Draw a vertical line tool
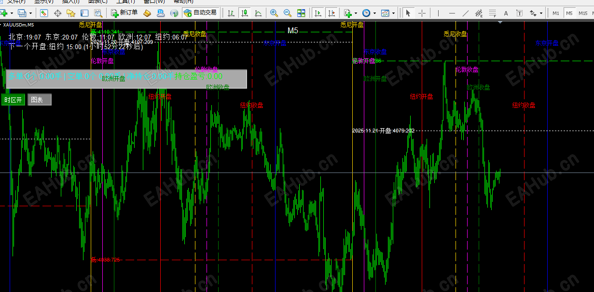594x292 pixels. 438,13
